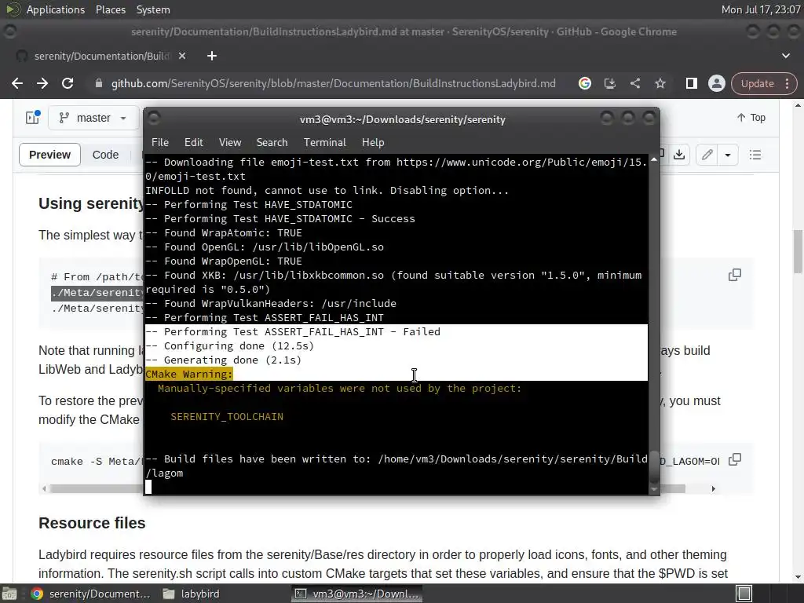Open the Places menu

(x=110, y=9)
